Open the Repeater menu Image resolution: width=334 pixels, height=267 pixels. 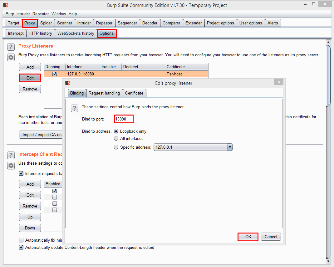[x=41, y=14]
